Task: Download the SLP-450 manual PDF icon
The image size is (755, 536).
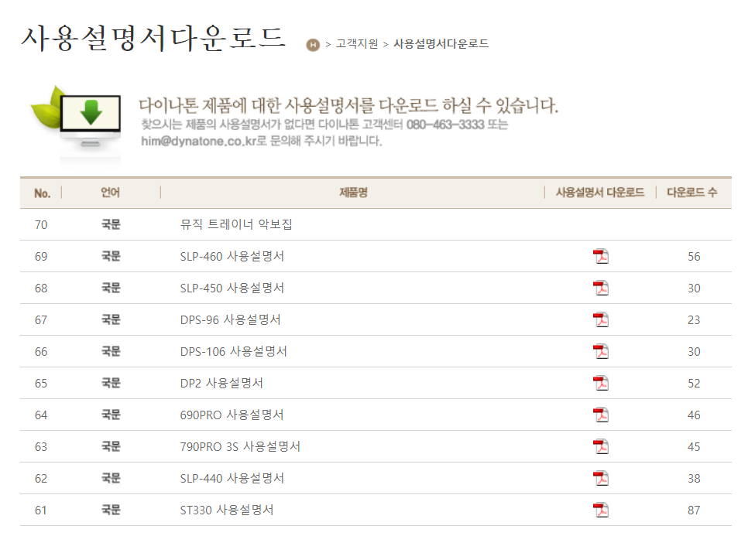Action: click(x=601, y=288)
